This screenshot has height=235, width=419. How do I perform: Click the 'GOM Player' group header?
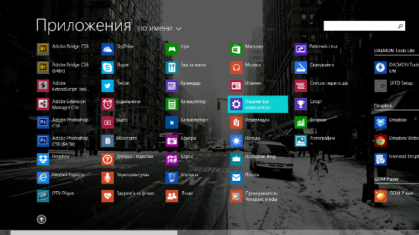[x=386, y=180]
